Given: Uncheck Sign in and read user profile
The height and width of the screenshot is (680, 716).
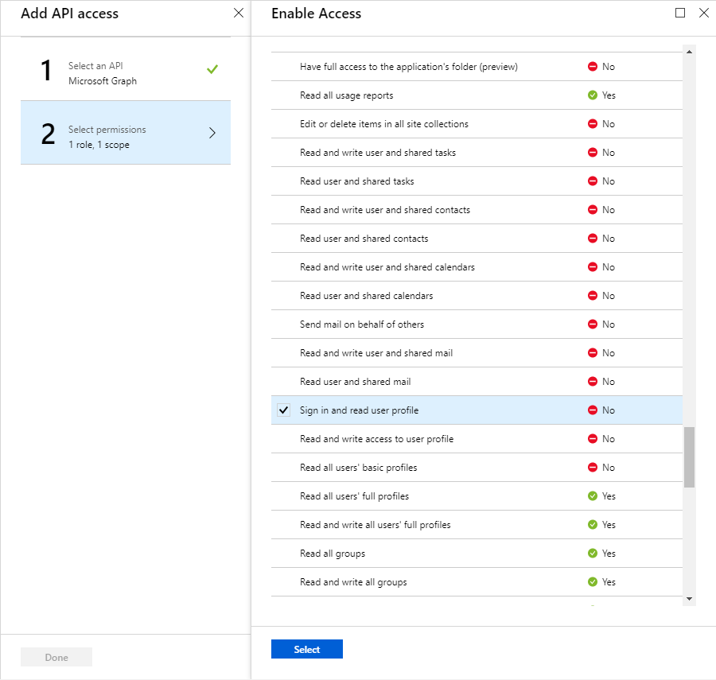Looking at the screenshot, I should click(284, 410).
